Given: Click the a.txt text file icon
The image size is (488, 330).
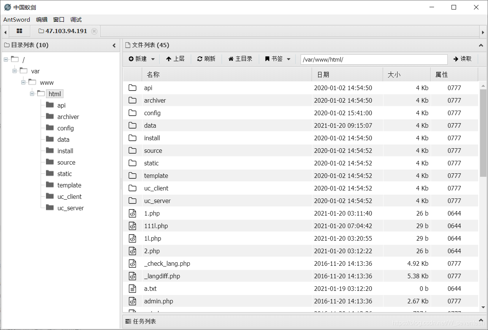Looking at the screenshot, I should [132, 289].
